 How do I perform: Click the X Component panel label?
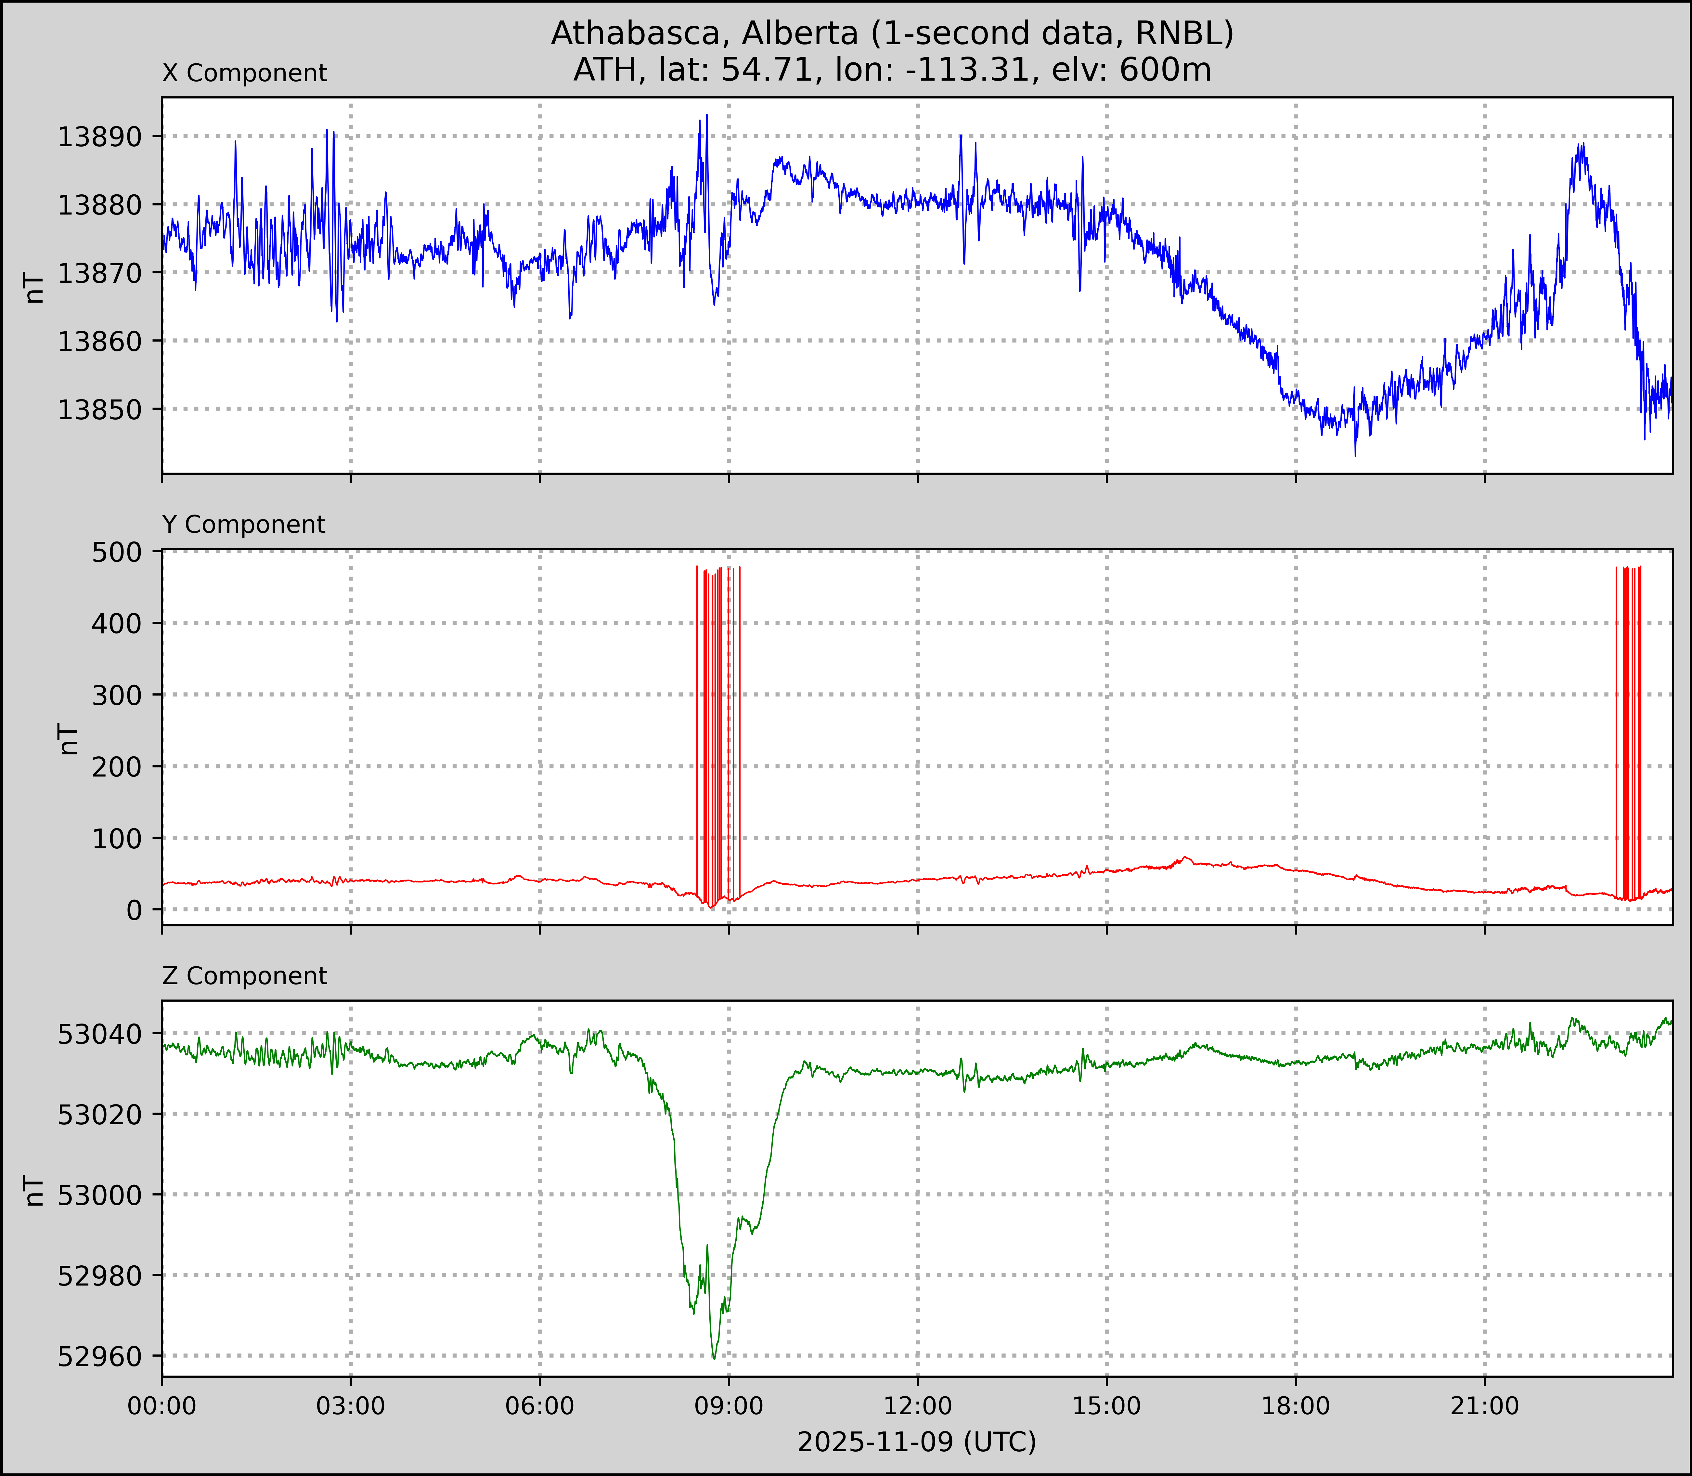(x=245, y=73)
